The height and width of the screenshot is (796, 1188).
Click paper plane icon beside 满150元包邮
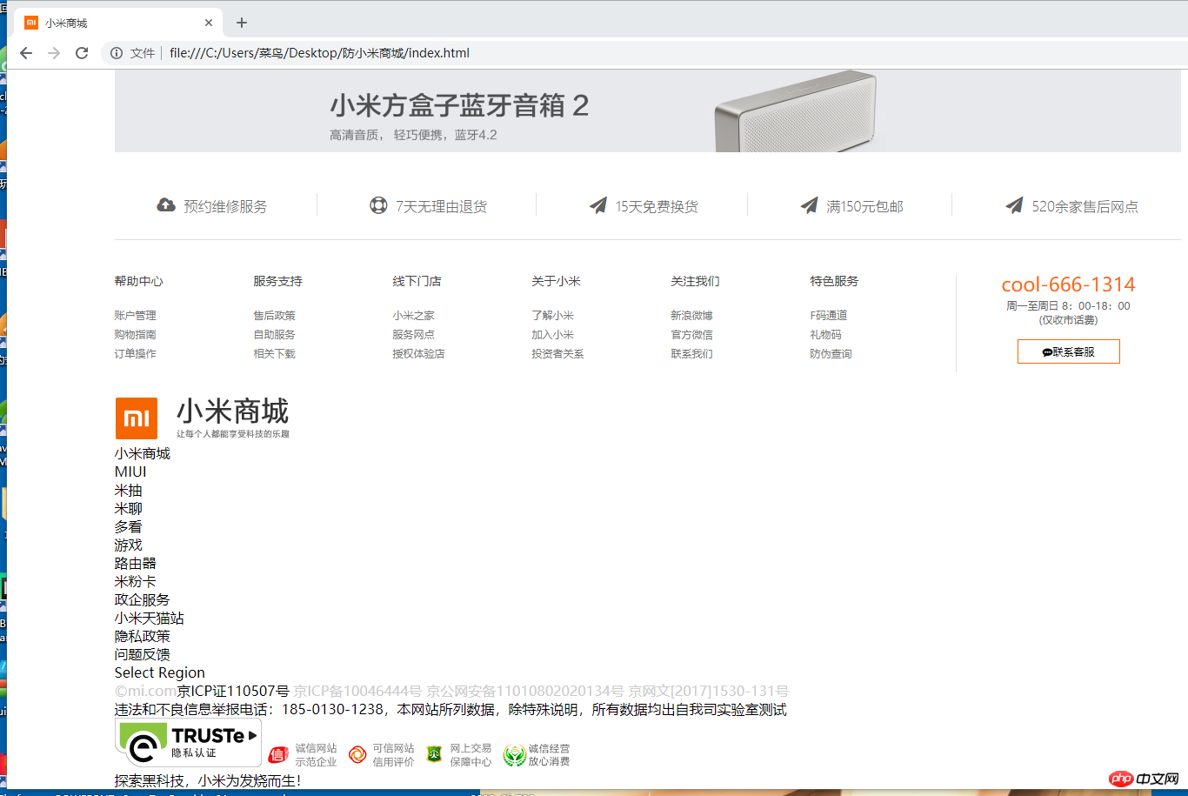(x=809, y=205)
